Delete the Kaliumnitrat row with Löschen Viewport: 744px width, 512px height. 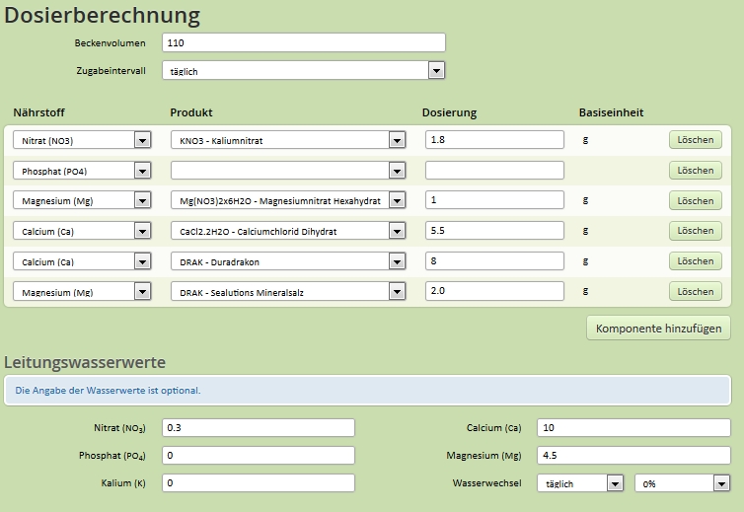point(695,140)
